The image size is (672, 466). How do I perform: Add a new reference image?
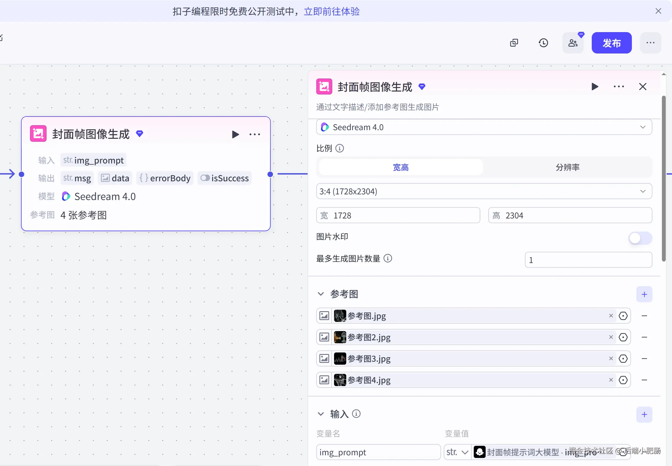pos(644,294)
